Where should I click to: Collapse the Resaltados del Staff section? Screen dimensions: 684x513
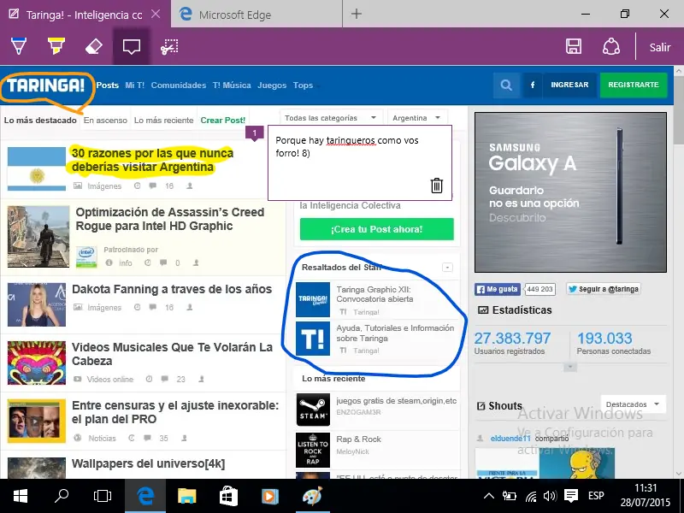pyautogui.click(x=447, y=267)
